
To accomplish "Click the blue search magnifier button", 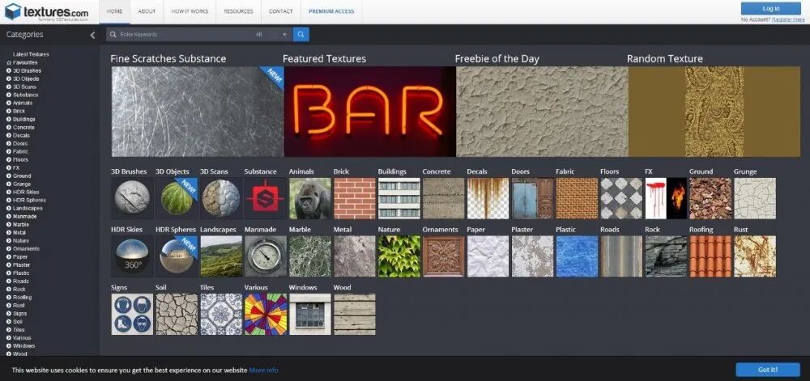I will coord(301,35).
